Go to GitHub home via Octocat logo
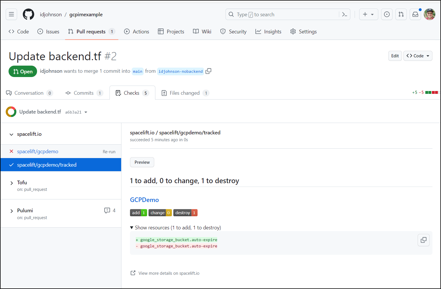Screen dimensions: 441x289 tap(29, 14)
